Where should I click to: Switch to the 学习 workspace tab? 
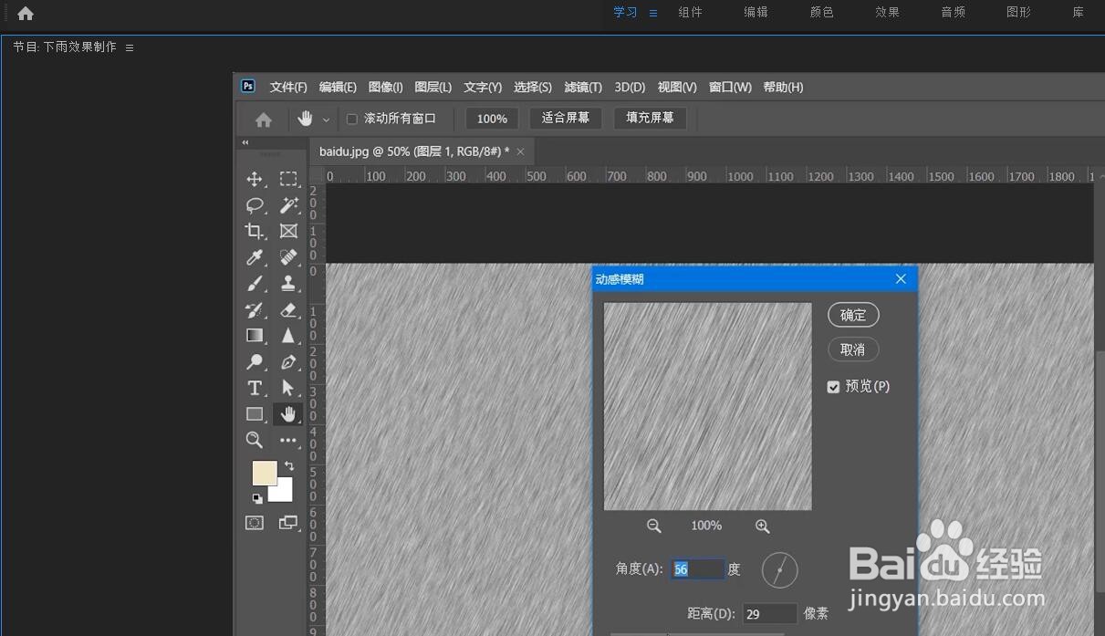(x=625, y=13)
